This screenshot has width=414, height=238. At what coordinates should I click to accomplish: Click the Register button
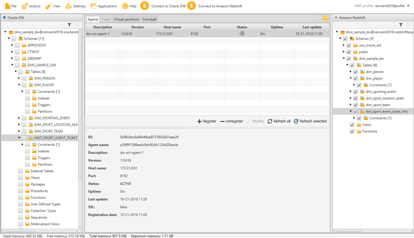[207, 121]
